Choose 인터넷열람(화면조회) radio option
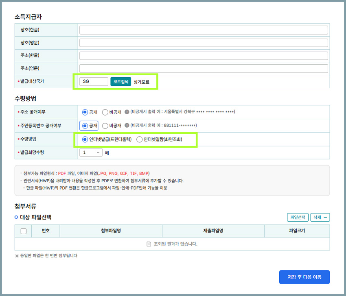346x296 pixels. (140, 139)
